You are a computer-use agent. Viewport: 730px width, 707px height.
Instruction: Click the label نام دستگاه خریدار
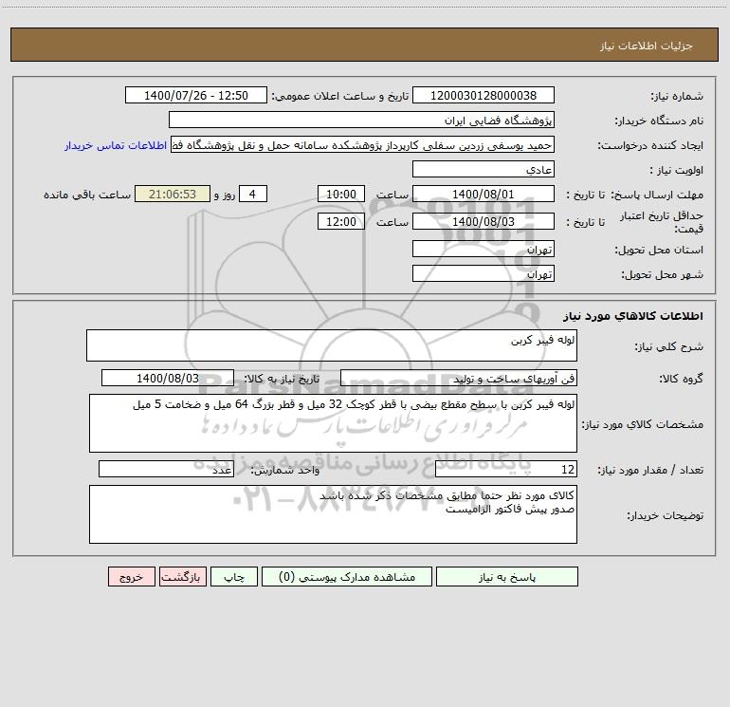tap(659, 121)
